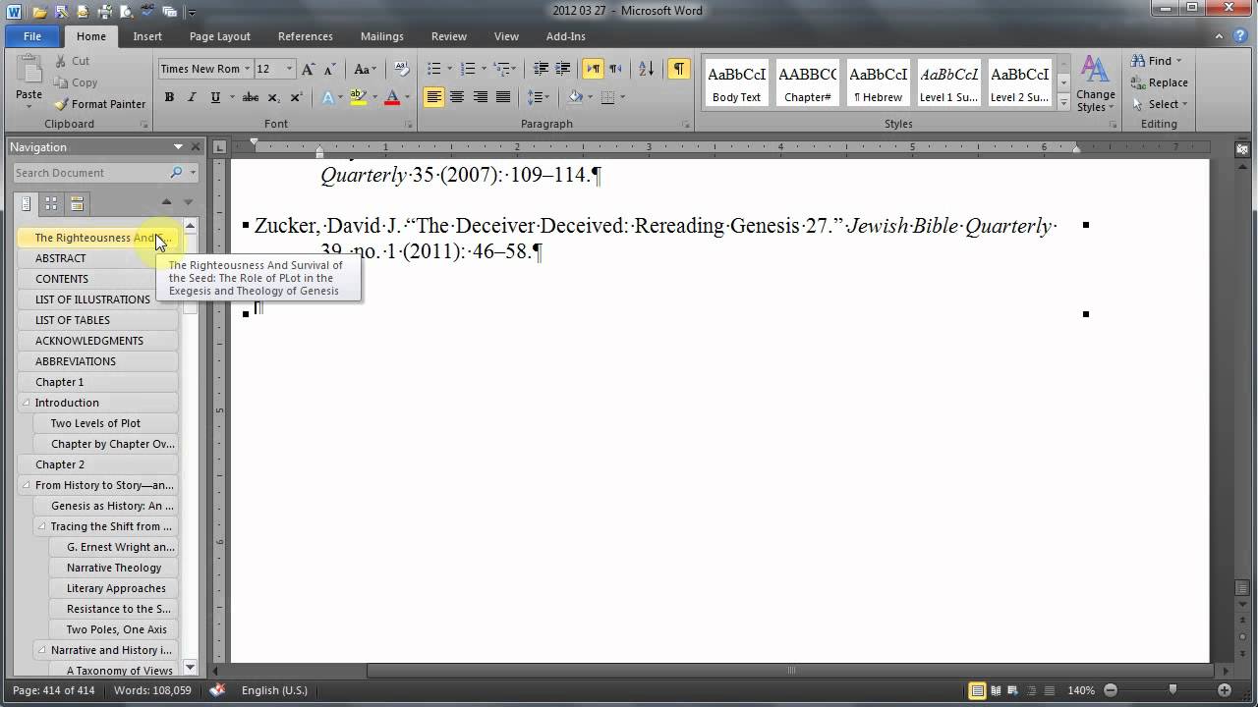The width and height of the screenshot is (1258, 707).
Task: Increase the paragraph indent
Action: 562,69
